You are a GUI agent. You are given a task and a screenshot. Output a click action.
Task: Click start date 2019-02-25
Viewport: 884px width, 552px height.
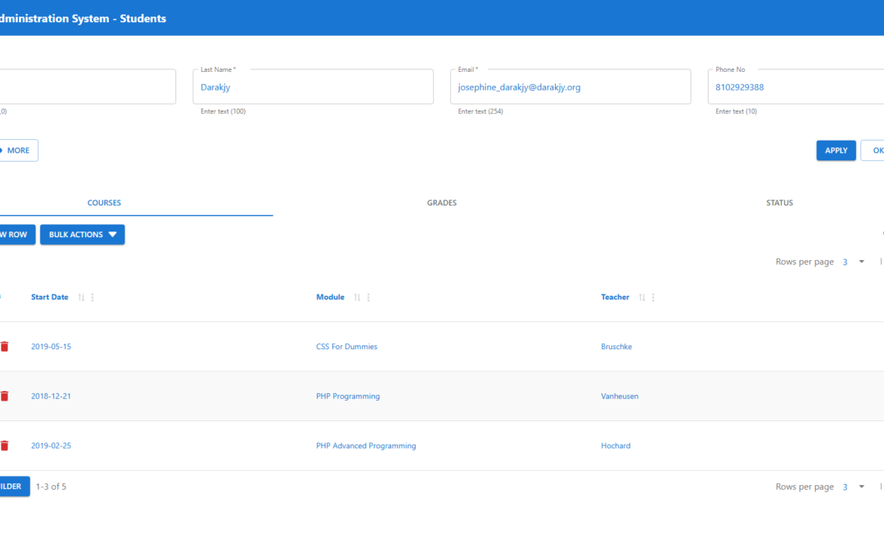point(51,447)
